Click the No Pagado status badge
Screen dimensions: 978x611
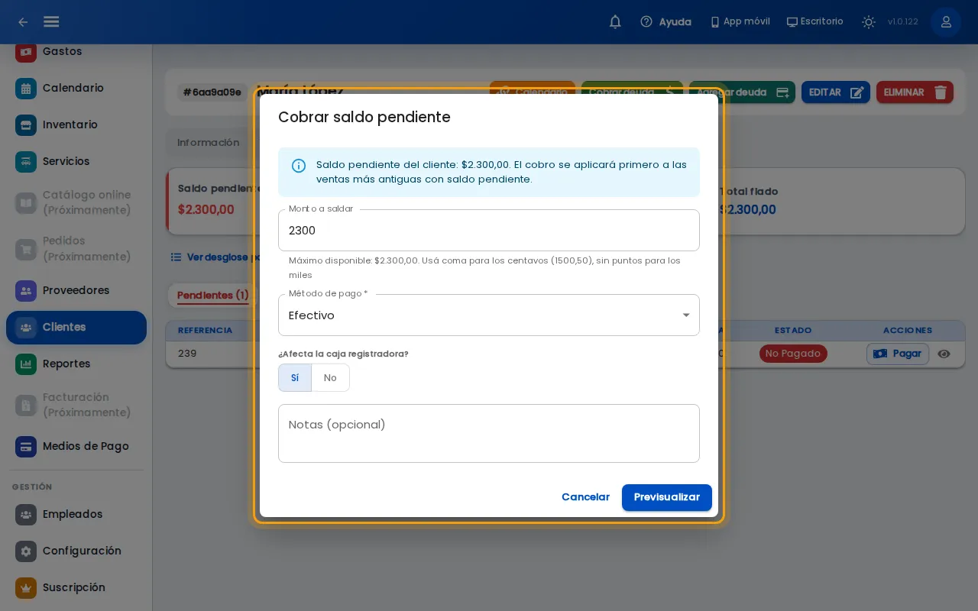click(x=793, y=354)
